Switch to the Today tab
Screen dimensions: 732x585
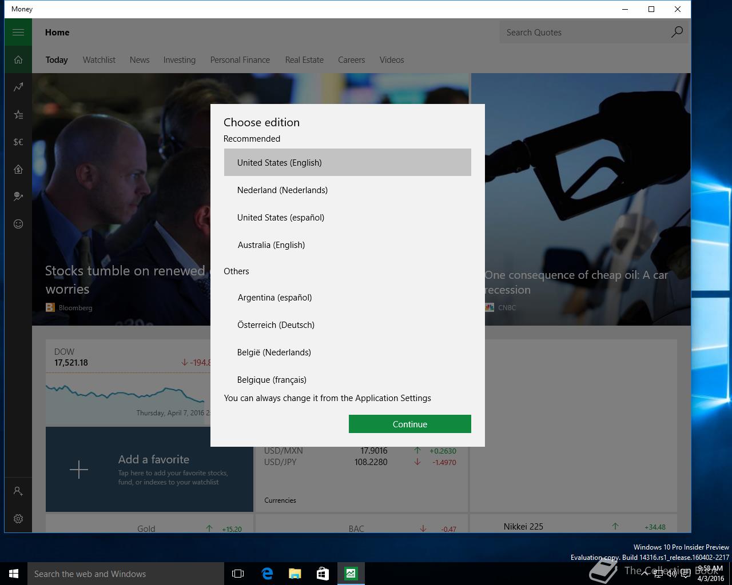pyautogui.click(x=57, y=60)
